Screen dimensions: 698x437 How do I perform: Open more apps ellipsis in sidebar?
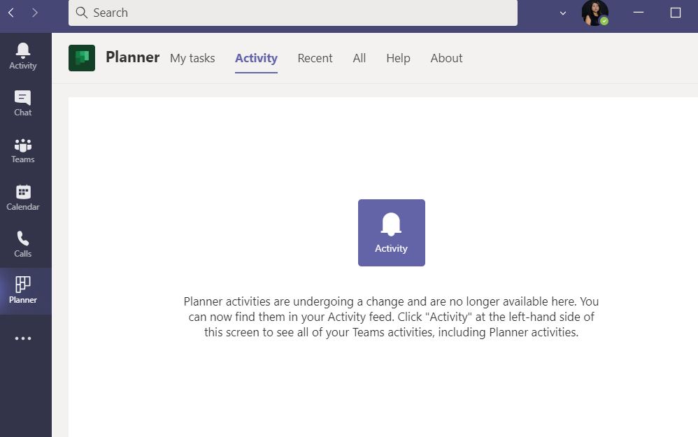click(22, 338)
